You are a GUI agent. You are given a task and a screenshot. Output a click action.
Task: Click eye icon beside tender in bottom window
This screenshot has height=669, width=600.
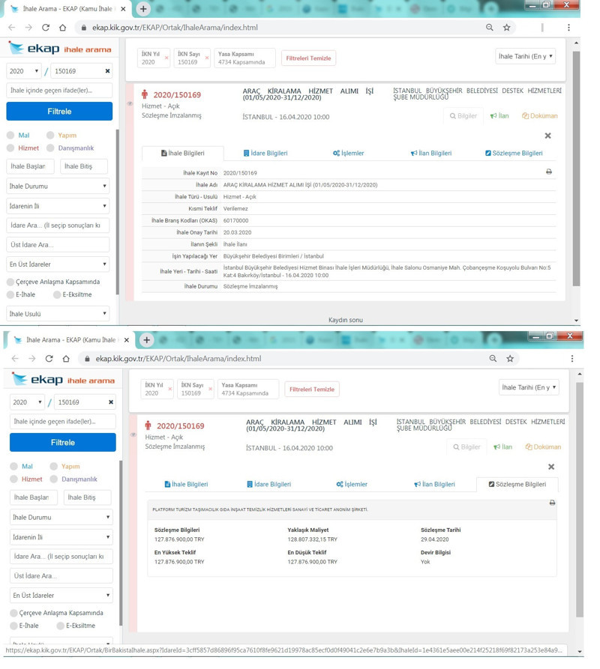pos(133,435)
